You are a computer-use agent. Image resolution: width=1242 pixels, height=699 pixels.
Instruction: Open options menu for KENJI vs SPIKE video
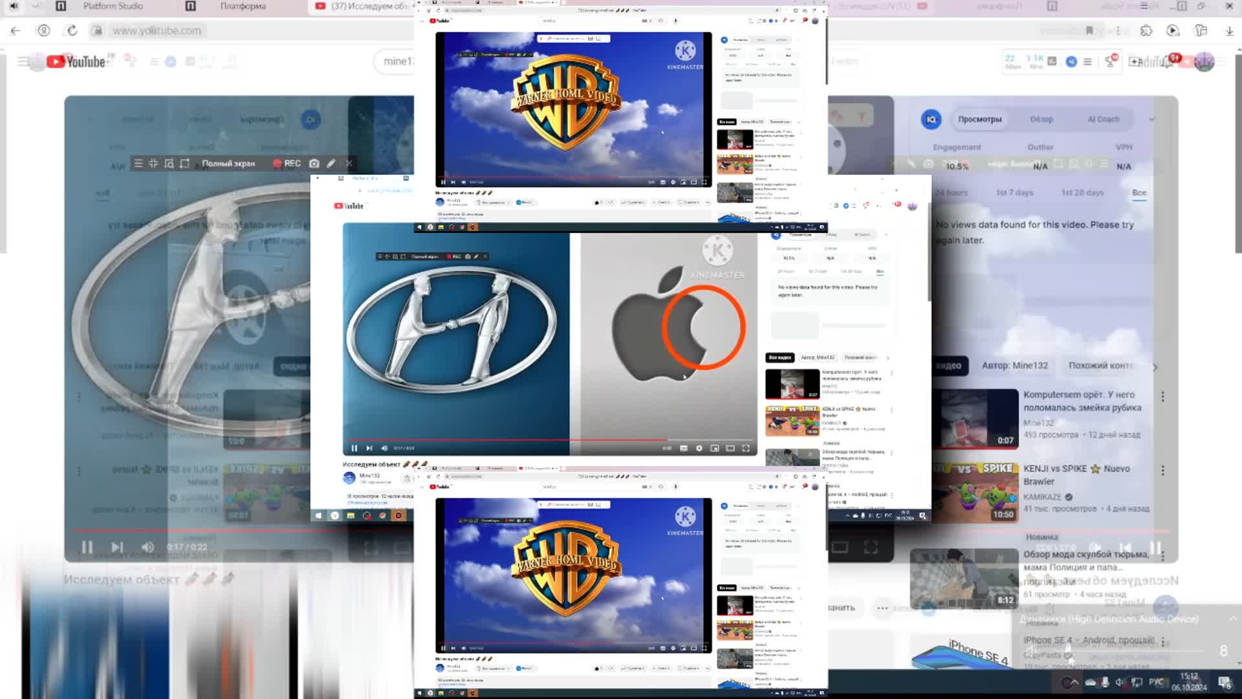pos(1162,470)
